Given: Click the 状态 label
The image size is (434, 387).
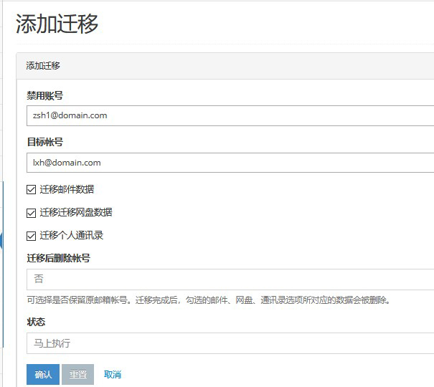Looking at the screenshot, I should point(36,322).
